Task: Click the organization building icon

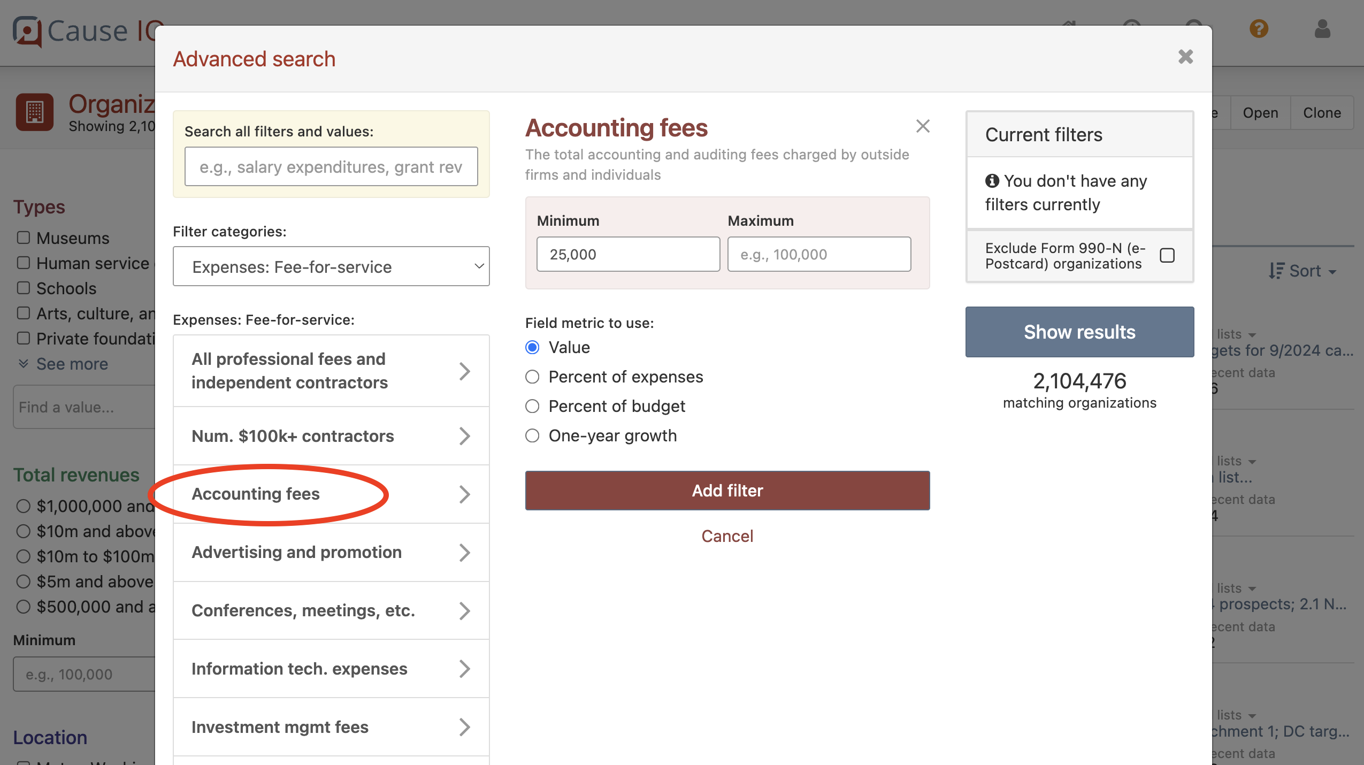Action: (x=34, y=112)
